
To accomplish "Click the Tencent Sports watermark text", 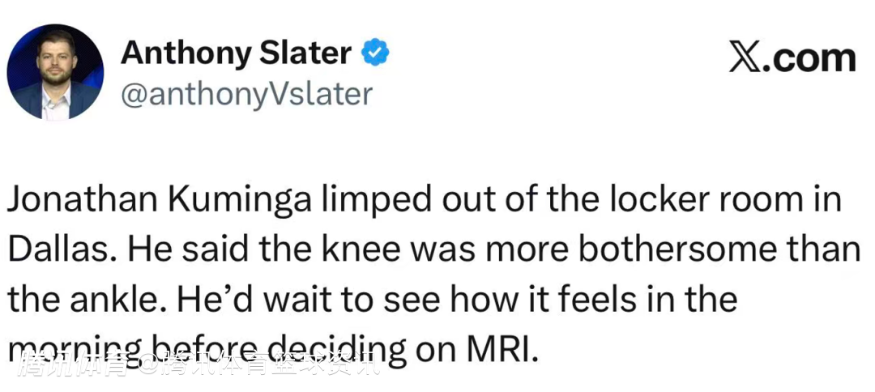I will tap(198, 364).
